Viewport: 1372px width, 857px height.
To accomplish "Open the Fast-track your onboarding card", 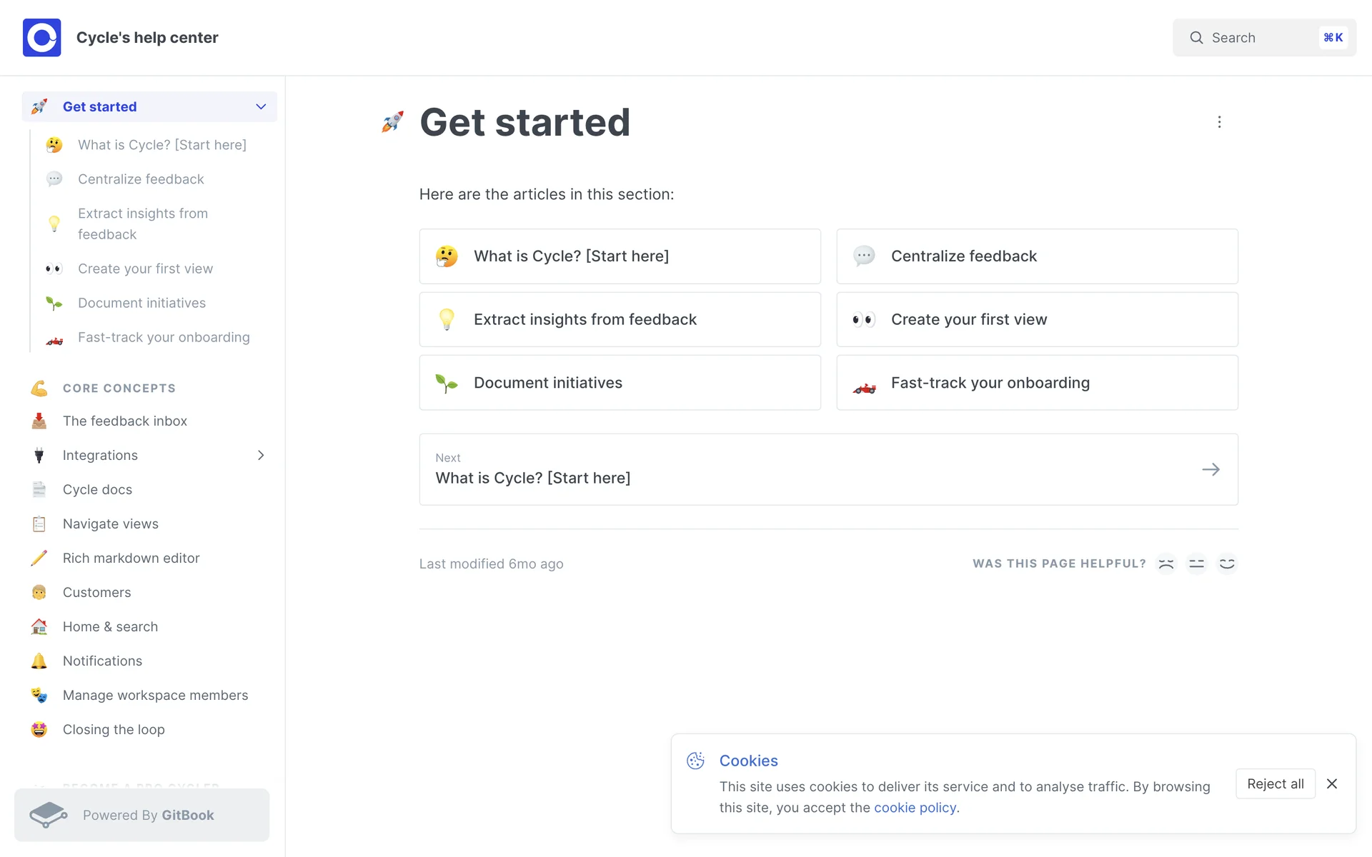I will (x=1037, y=383).
